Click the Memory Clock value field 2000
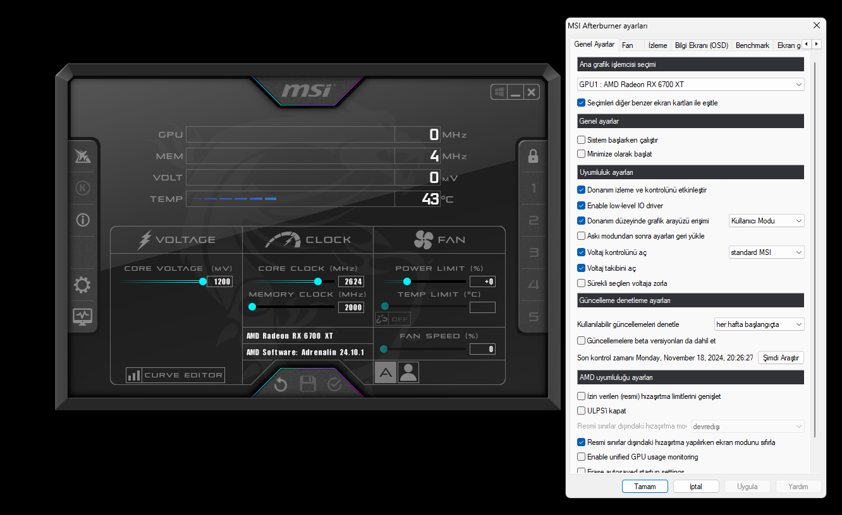Image resolution: width=842 pixels, height=515 pixels. point(351,307)
